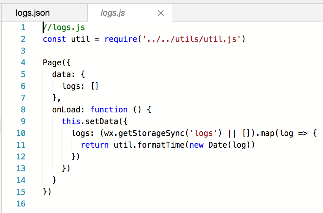Click '.map(log' on line 10

pyautogui.click(x=275, y=133)
